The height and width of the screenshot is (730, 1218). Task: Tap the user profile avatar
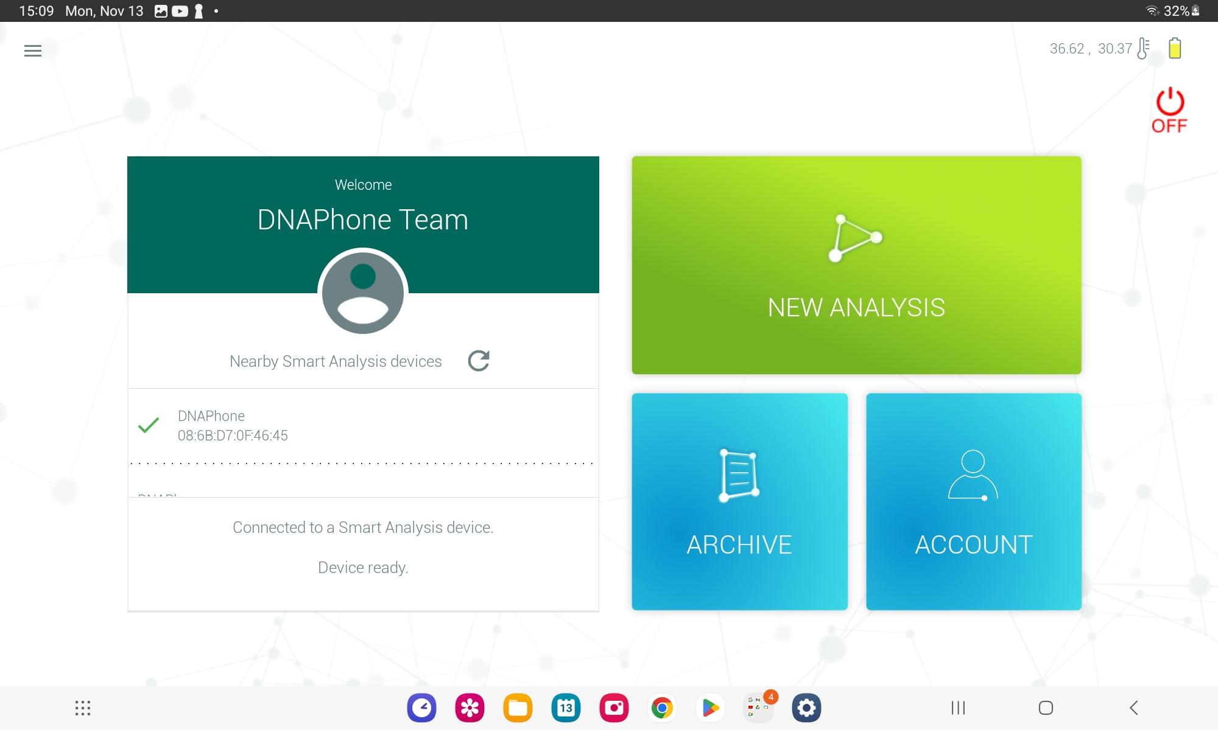(x=363, y=293)
